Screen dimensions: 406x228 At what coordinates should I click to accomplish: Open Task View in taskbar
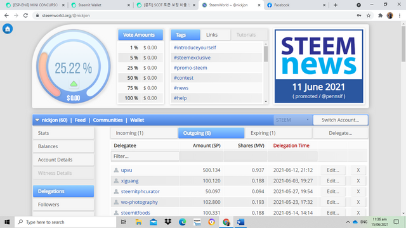(x=124, y=222)
